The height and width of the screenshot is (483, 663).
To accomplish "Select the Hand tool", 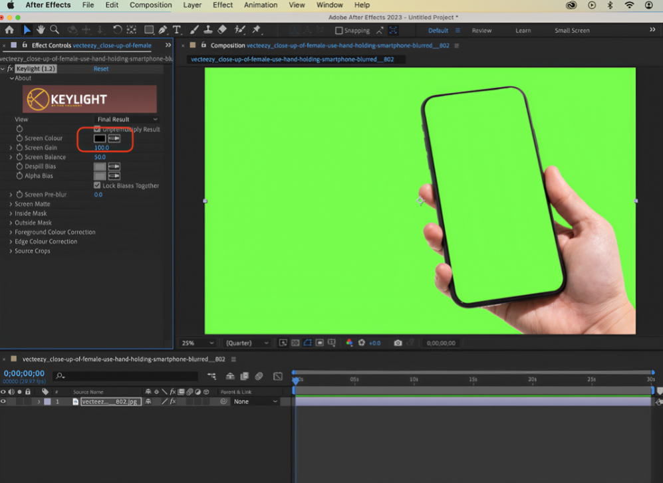I will coord(41,29).
